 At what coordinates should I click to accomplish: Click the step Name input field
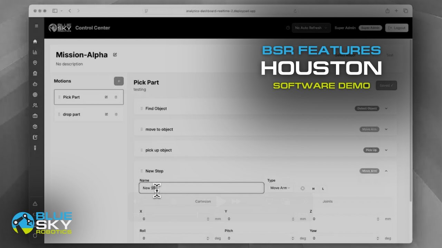click(202, 188)
